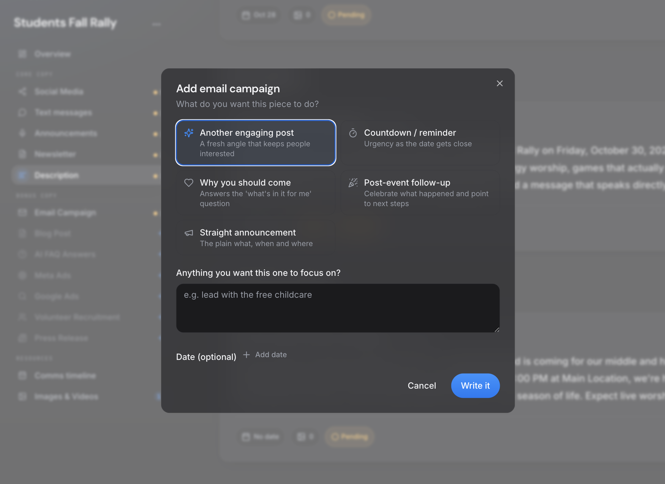Click the 'Write it' button
This screenshot has height=484, width=665.
coord(476,386)
